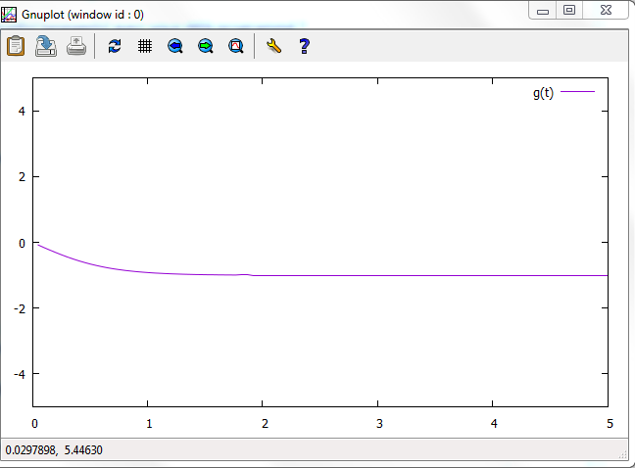The height and width of the screenshot is (468, 635).
Task: Toggle the plot grid on
Action: tap(145, 46)
